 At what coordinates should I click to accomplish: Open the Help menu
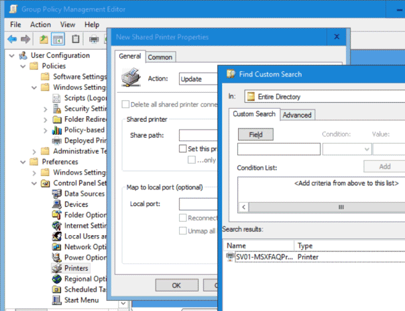pos(92,25)
